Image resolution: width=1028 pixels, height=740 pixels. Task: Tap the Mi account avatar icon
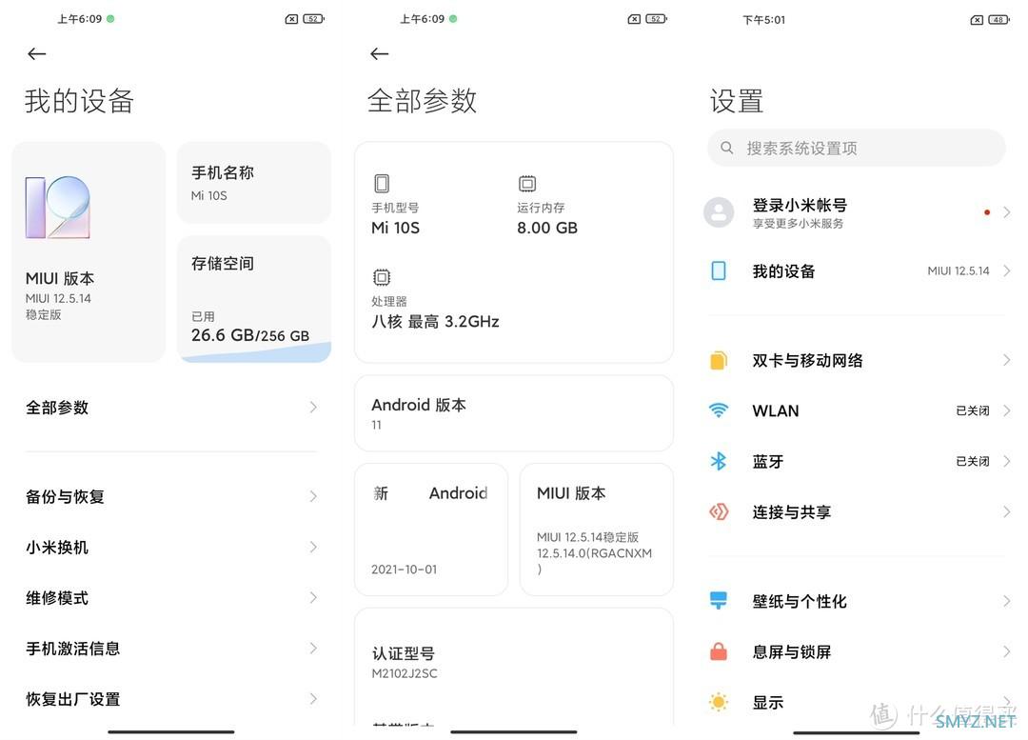point(719,211)
